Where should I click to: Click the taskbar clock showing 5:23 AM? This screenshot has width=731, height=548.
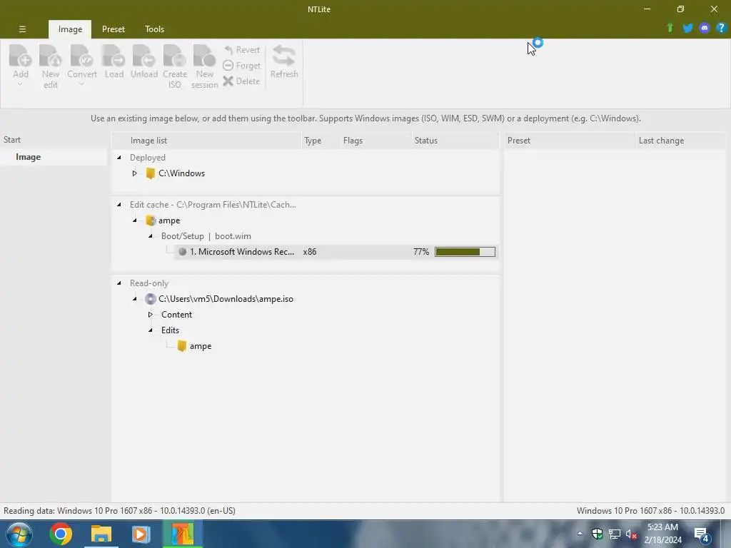click(x=663, y=534)
